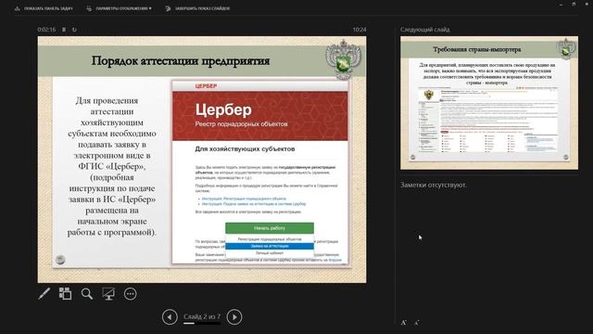Go to the previous slide arrow
This screenshot has width=593, height=334.
[x=170, y=317]
